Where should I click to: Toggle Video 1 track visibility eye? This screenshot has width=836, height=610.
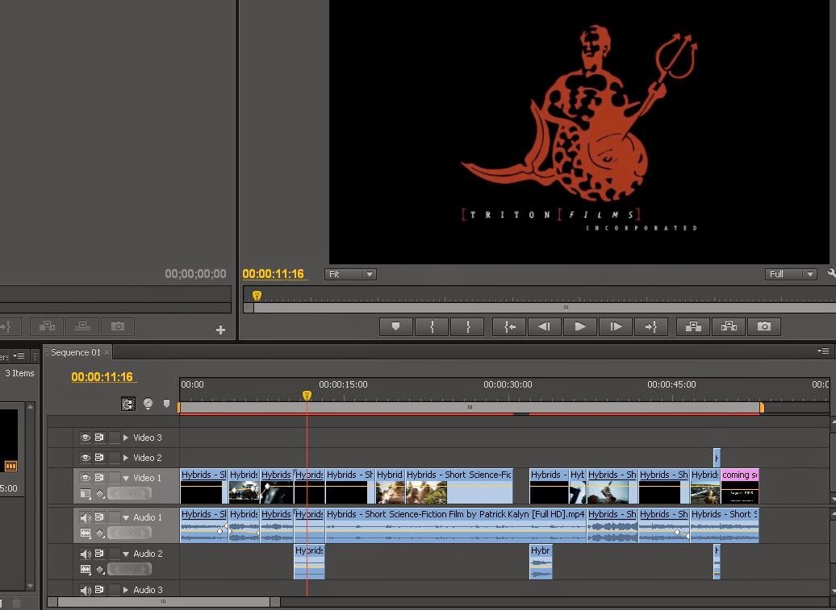click(86, 478)
